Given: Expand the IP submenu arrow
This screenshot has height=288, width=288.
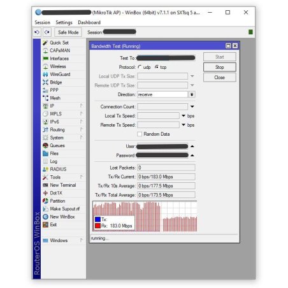Looking at the screenshot, I should (82, 106).
